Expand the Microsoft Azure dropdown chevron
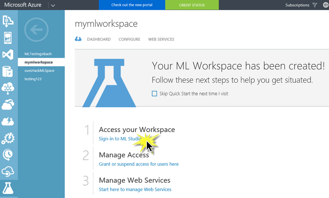 pyautogui.click(x=53, y=6)
